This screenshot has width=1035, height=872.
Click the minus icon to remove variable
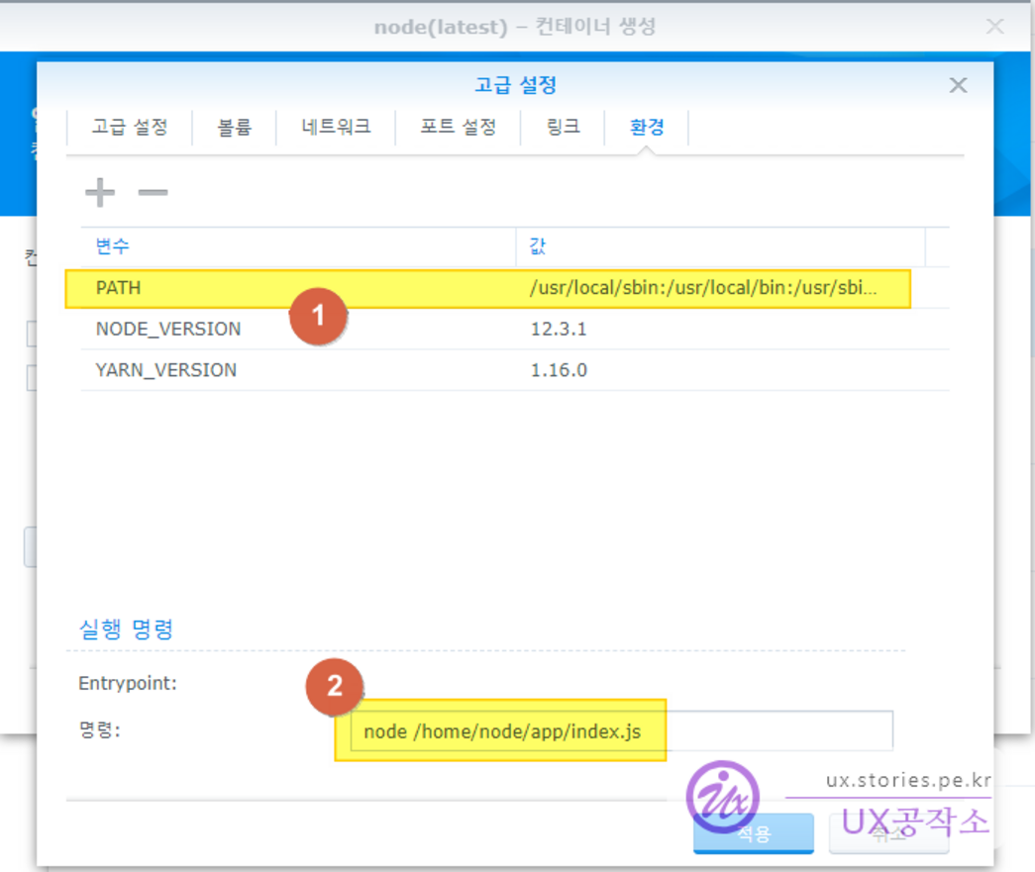pos(153,192)
